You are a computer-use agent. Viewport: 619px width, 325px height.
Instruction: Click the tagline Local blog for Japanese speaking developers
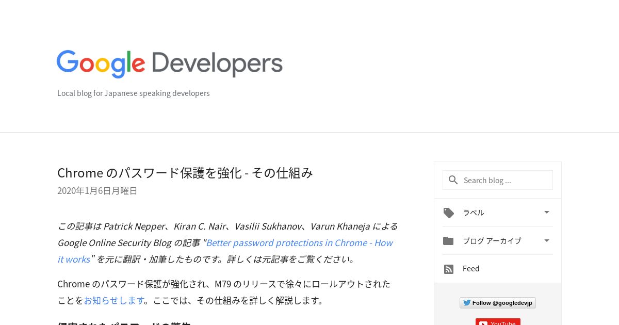coord(134,93)
